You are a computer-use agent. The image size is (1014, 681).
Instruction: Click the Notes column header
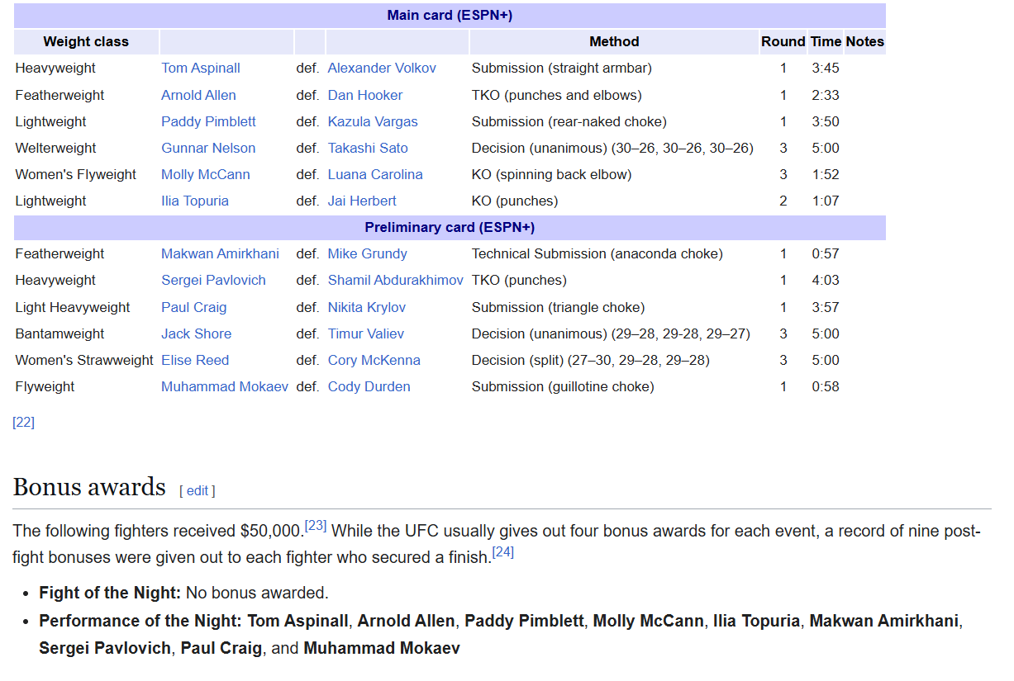(864, 41)
